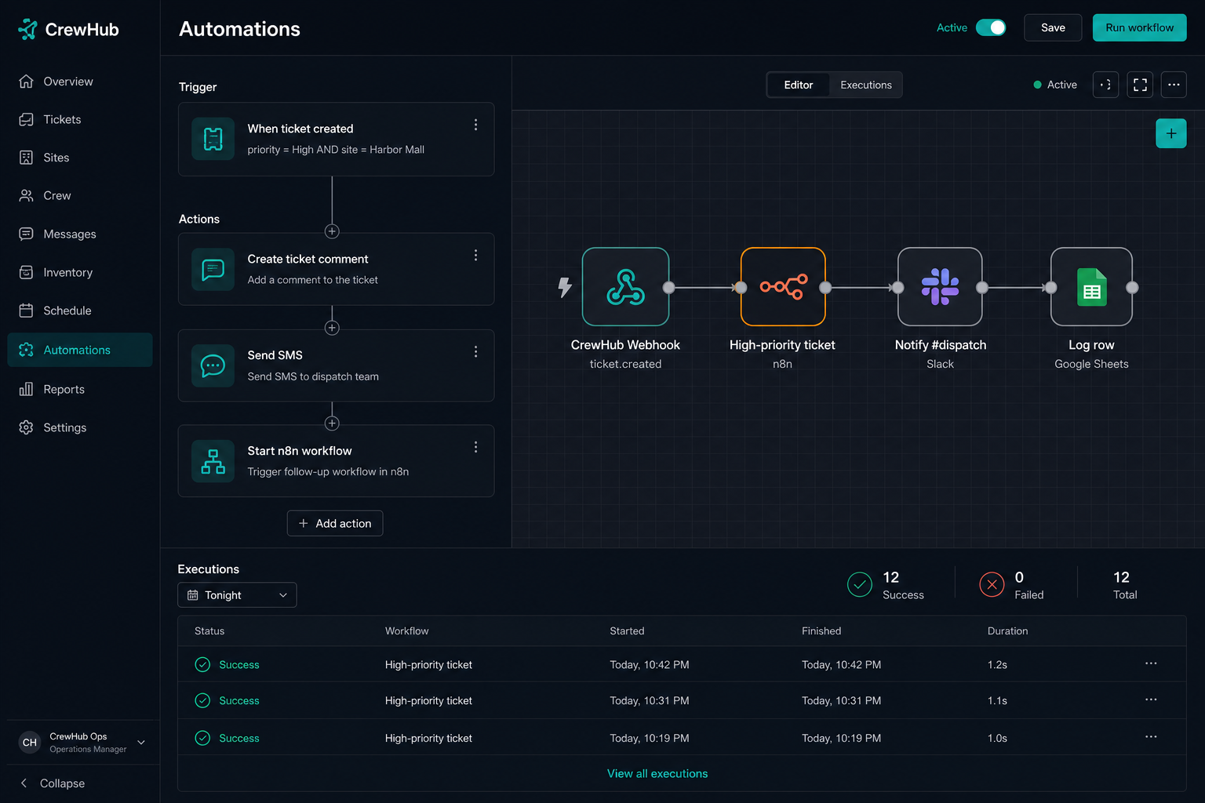Insert step after Create ticket comment
Screen dimensions: 1205x803
(x=332, y=328)
